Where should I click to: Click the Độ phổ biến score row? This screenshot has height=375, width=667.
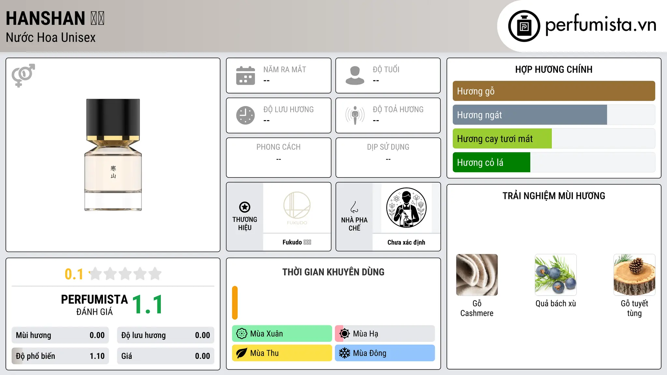[x=60, y=356]
